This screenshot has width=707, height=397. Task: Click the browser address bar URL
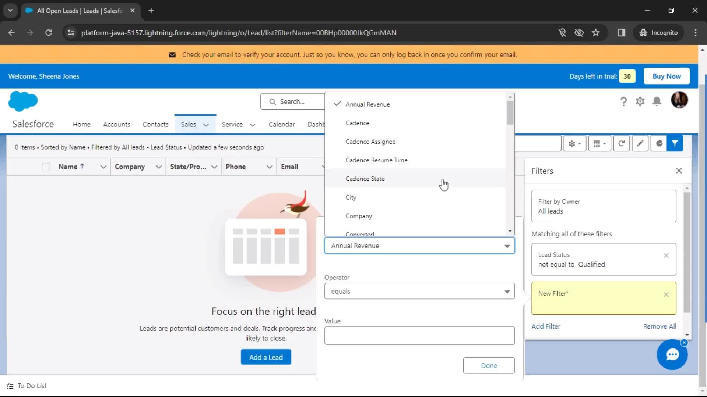[239, 33]
